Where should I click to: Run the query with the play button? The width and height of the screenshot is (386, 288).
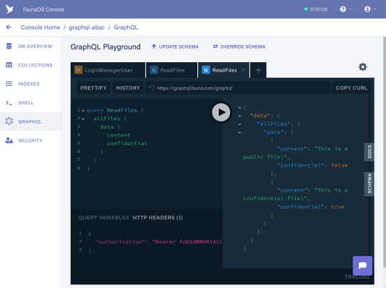coord(221,112)
